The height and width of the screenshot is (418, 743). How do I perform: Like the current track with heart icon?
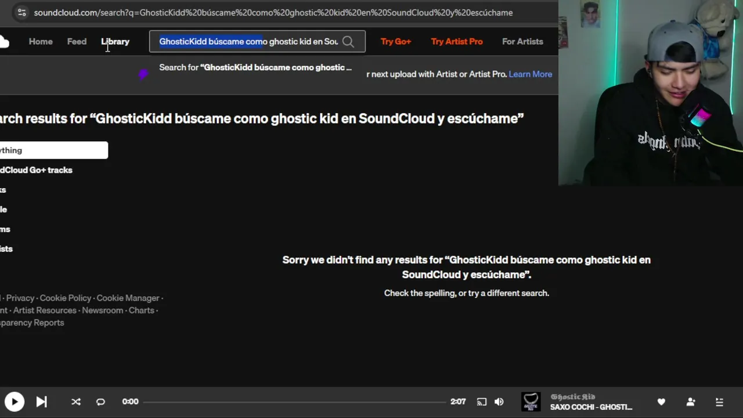click(x=661, y=402)
